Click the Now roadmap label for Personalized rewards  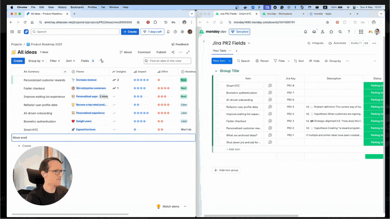pyautogui.click(x=184, y=80)
